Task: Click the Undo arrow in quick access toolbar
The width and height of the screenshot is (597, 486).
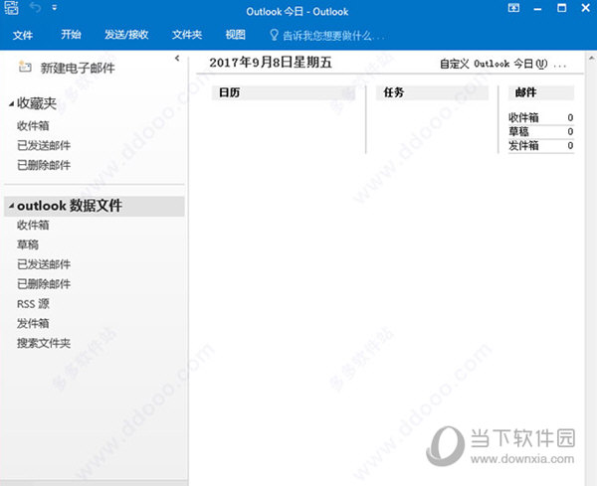Action: point(36,7)
